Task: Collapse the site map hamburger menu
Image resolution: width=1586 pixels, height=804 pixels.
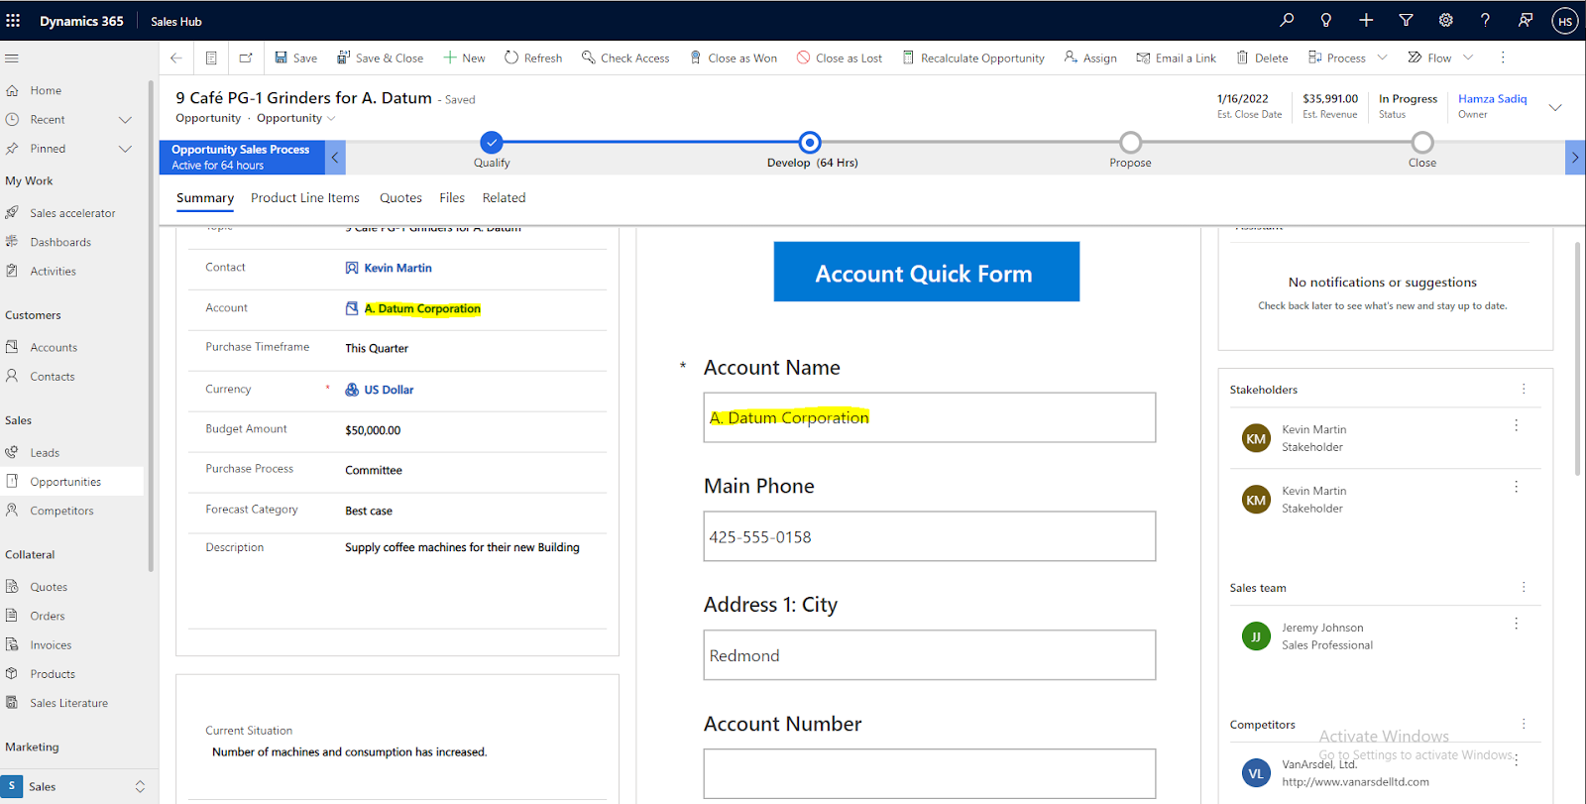Action: [12, 57]
